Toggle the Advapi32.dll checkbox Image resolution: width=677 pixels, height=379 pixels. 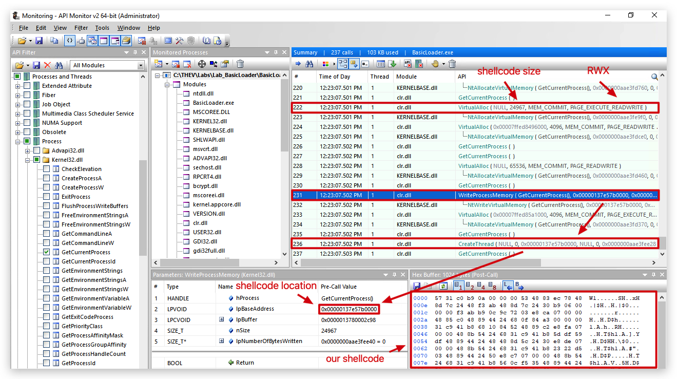pos(36,150)
